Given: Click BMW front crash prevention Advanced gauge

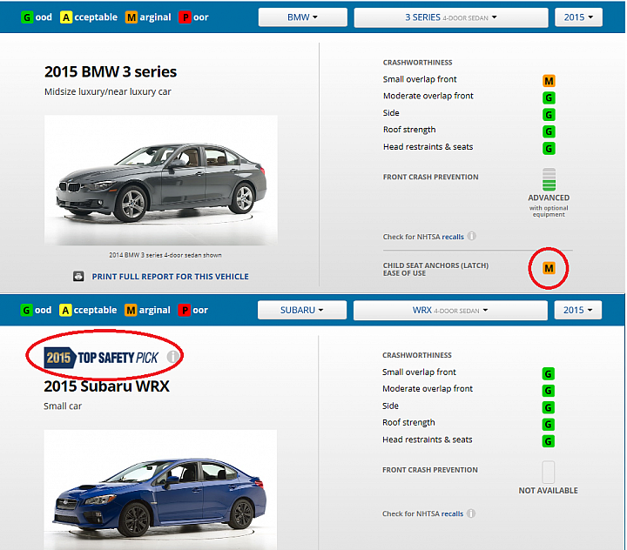Looking at the screenshot, I should point(549,179).
